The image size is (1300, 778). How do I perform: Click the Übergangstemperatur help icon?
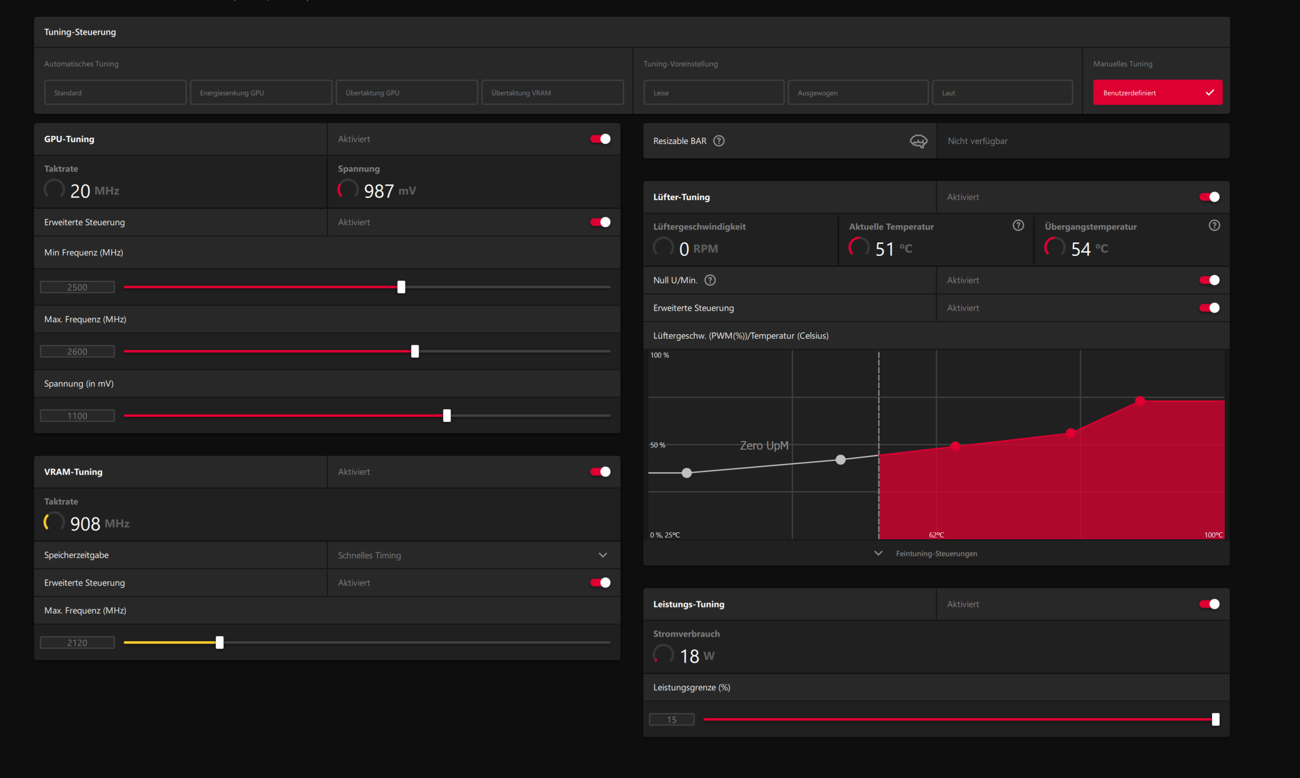click(x=1214, y=226)
